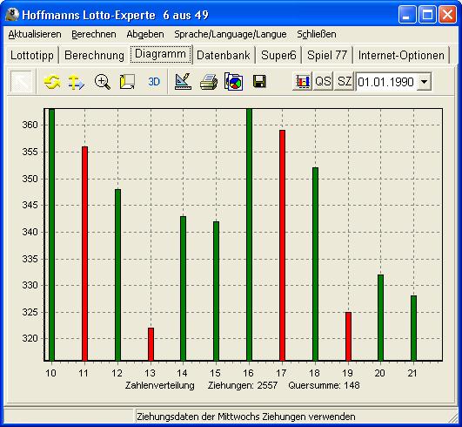This screenshot has width=462, height=427.
Task: Click the yellow rotate arrows icon
Action: pos(52,82)
